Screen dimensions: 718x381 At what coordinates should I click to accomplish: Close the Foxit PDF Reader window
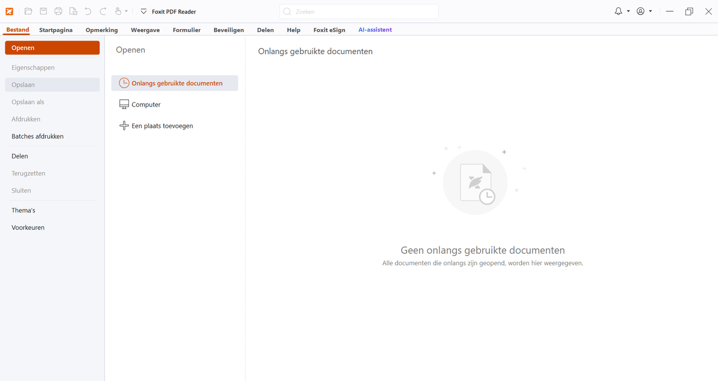pyautogui.click(x=708, y=11)
